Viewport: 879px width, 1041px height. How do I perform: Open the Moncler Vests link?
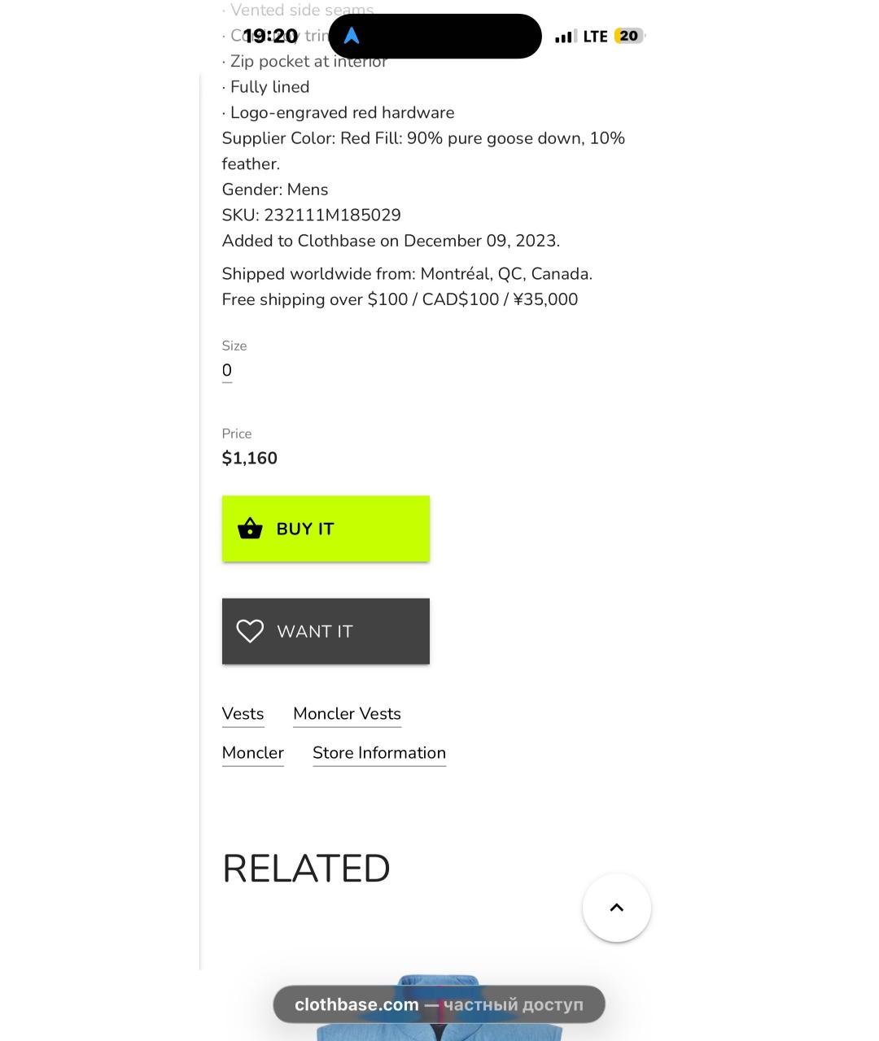click(x=347, y=714)
